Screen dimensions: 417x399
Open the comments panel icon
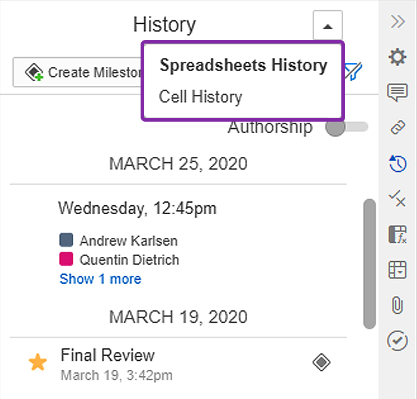(x=397, y=92)
